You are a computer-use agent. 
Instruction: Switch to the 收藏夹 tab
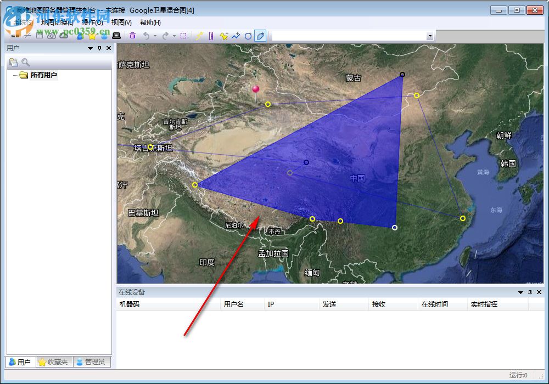53,362
